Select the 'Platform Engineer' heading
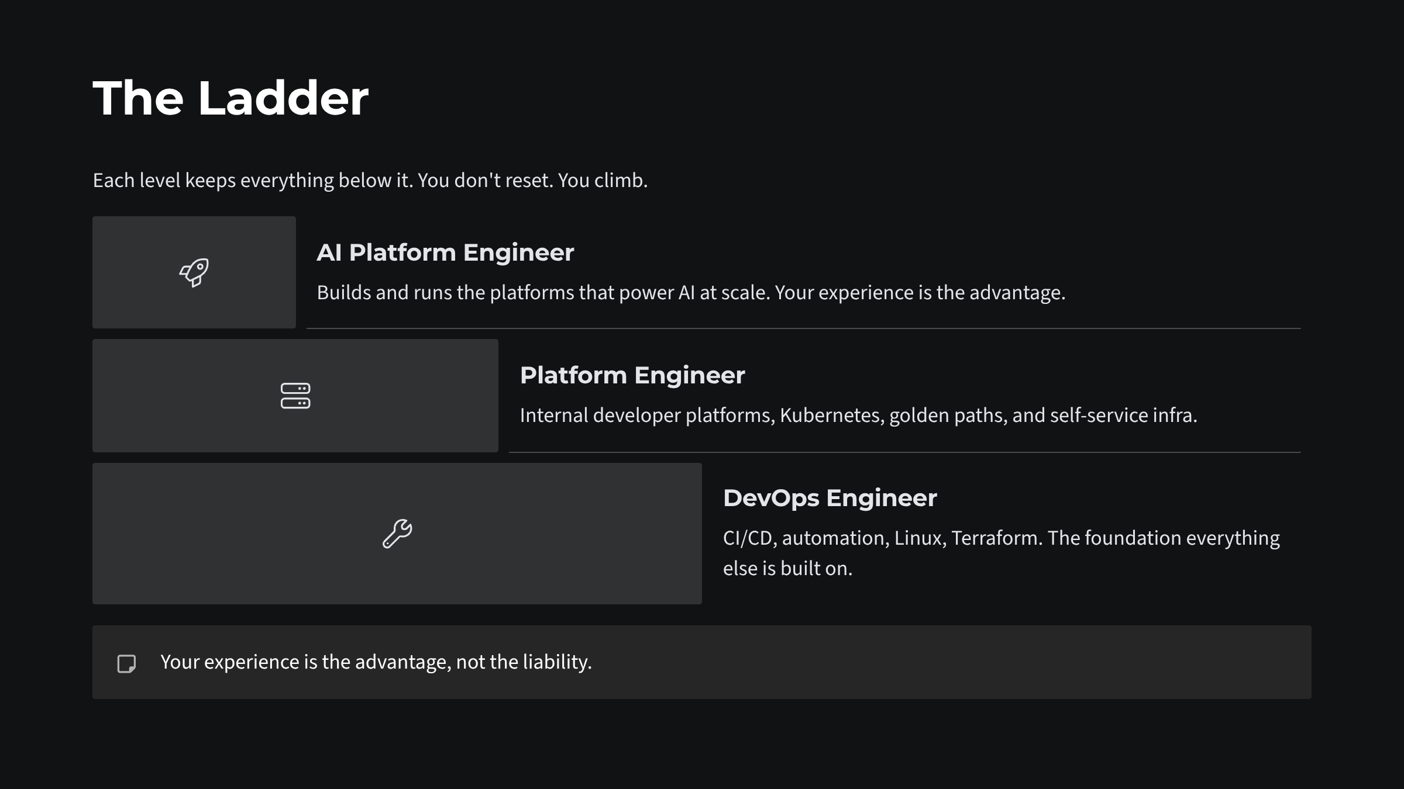Viewport: 1404px width, 789px height. coord(632,375)
